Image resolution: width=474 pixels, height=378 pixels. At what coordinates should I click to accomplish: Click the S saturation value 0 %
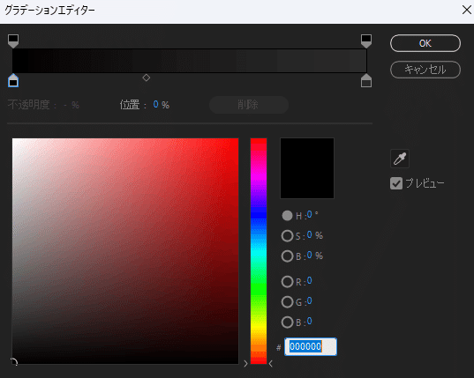coord(315,235)
